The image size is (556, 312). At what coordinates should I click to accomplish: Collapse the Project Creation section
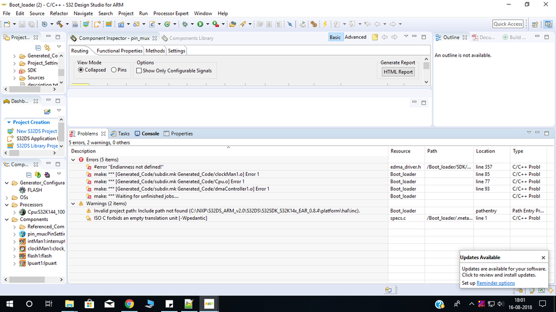click(x=9, y=122)
